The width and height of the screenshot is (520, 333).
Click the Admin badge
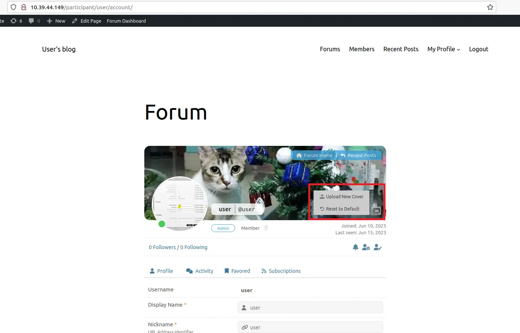tap(223, 228)
